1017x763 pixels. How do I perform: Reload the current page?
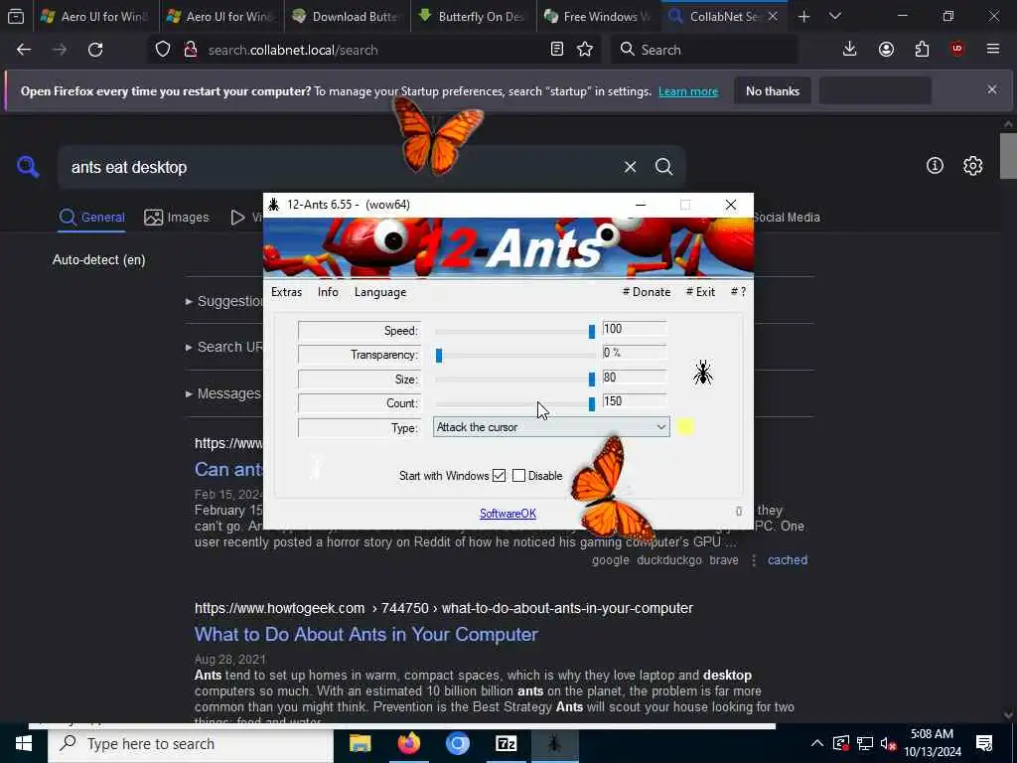click(x=95, y=50)
